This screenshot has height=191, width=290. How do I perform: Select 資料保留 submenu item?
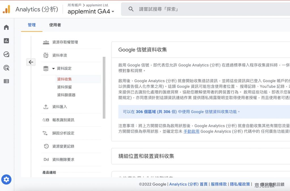point(64,87)
